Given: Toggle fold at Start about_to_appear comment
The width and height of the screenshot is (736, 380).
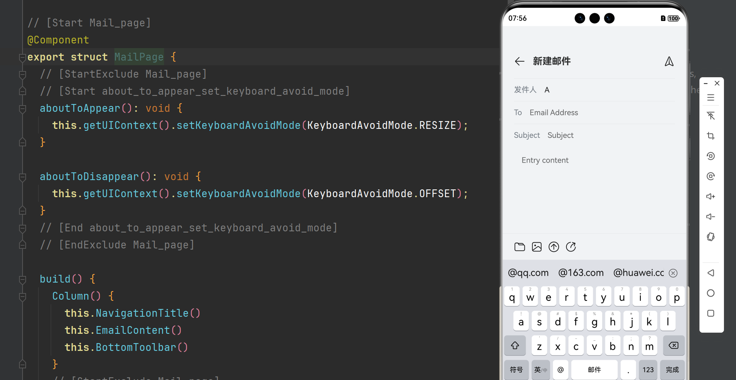Looking at the screenshot, I should (x=23, y=92).
